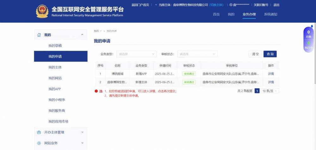Click the floating 执行中 counter badge
Image resolution: width=316 pixels, height=150 pixels.
click(308, 46)
